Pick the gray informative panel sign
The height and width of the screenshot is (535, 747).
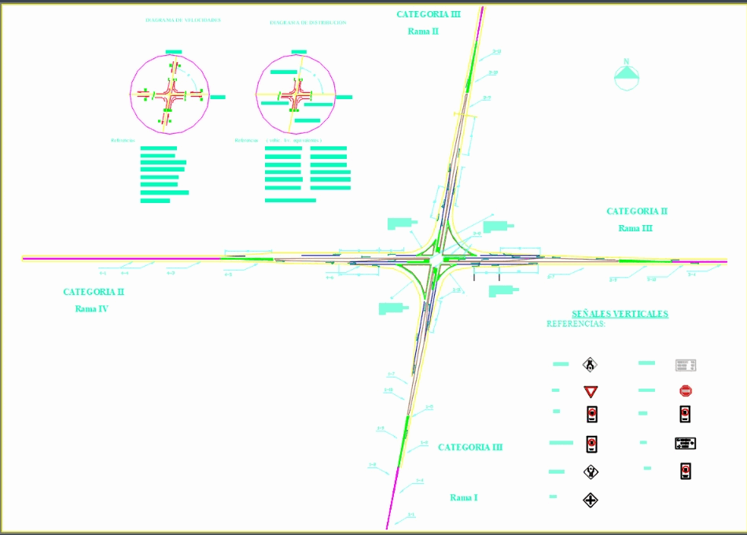pos(686,366)
